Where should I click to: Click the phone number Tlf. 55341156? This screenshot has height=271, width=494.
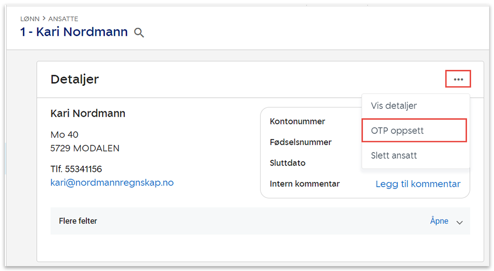point(76,169)
